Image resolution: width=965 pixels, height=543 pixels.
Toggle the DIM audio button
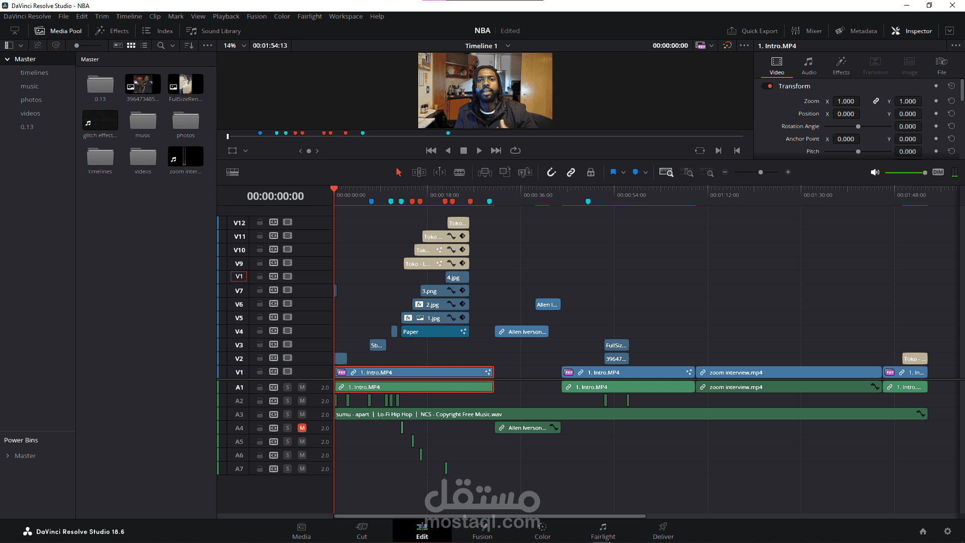click(x=938, y=172)
